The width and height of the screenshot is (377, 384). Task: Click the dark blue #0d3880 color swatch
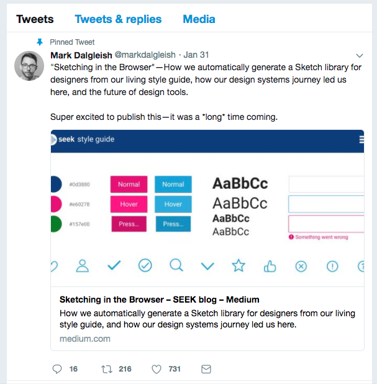(x=55, y=184)
